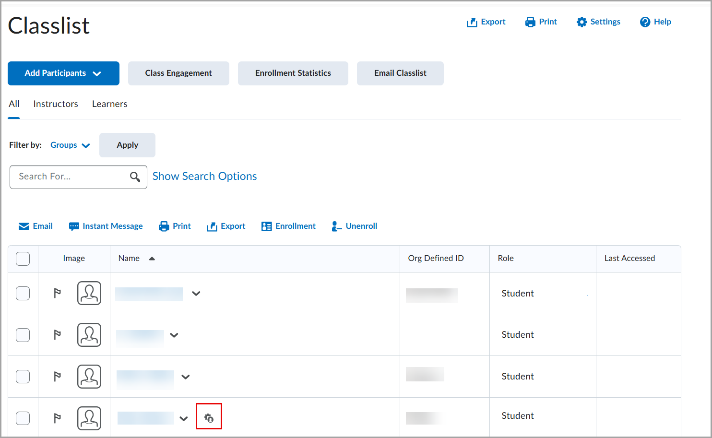
Task: Open the Groups filter dropdown
Action: (70, 145)
